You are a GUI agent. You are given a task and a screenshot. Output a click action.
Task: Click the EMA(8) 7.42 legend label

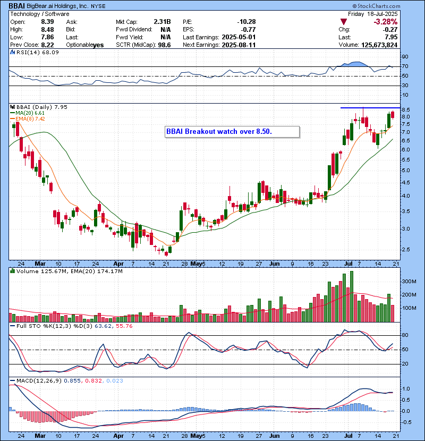pos(30,118)
